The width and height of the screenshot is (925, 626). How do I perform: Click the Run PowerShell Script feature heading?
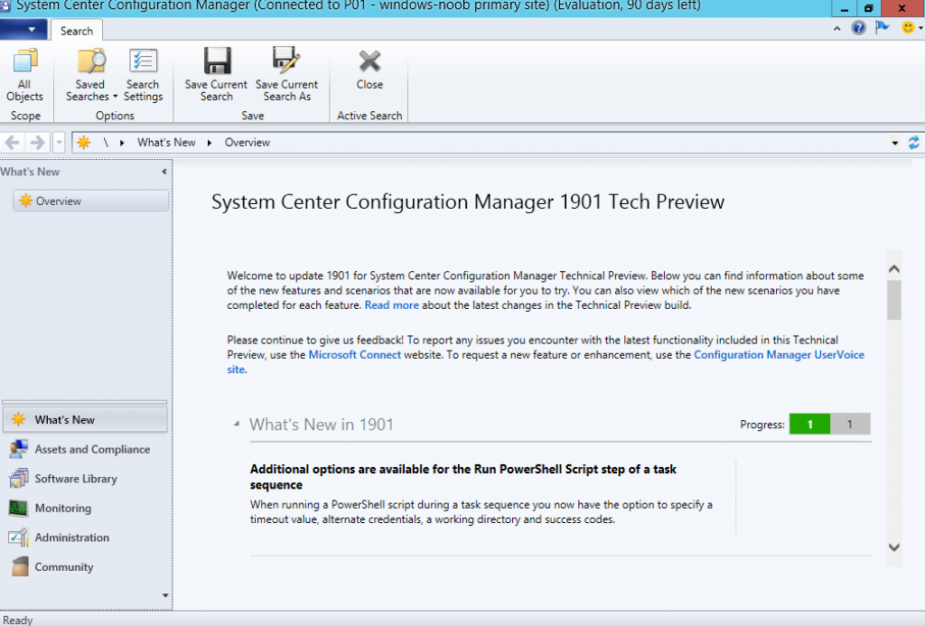(463, 477)
